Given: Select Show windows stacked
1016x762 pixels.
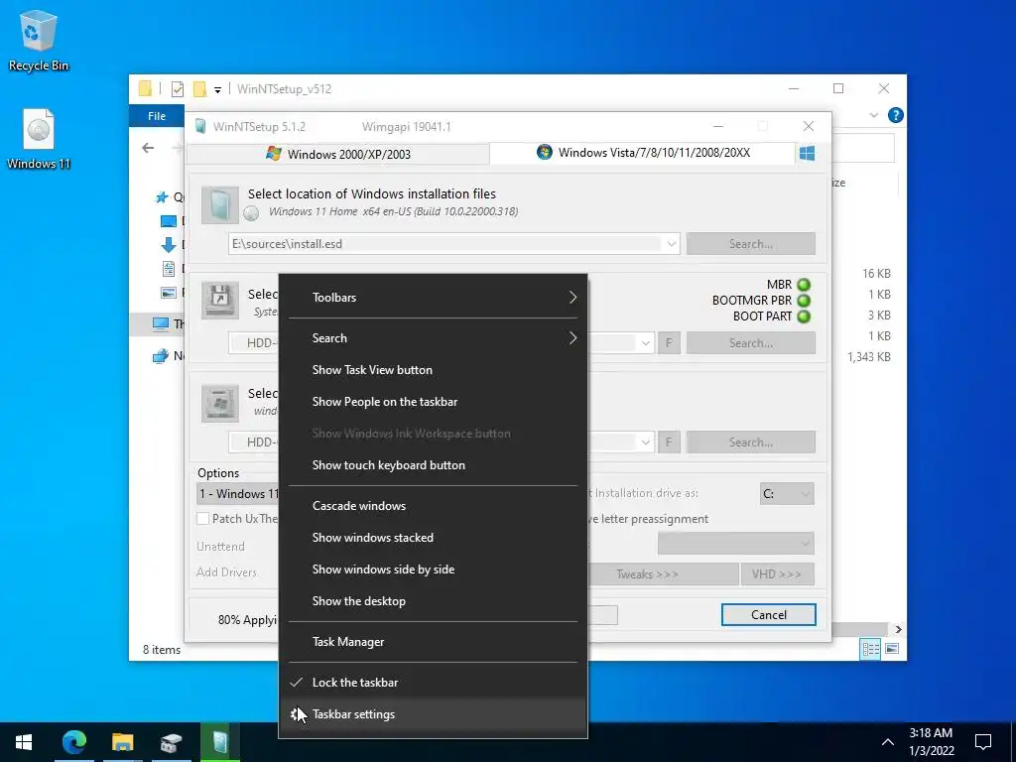Looking at the screenshot, I should click(433, 538).
